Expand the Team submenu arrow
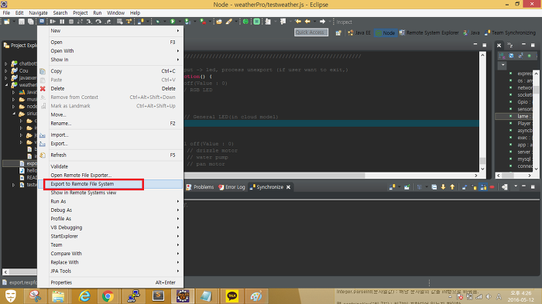Viewport: 542px width, 304px height. (x=178, y=245)
